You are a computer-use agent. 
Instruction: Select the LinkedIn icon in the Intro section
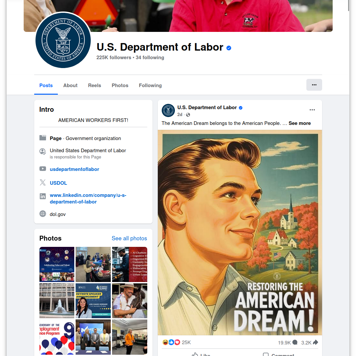click(43, 196)
